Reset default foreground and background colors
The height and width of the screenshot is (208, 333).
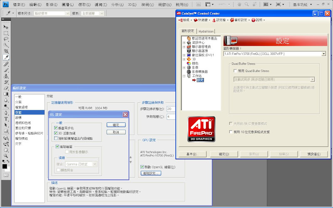(4, 161)
